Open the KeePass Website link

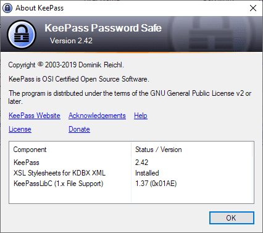coord(35,116)
